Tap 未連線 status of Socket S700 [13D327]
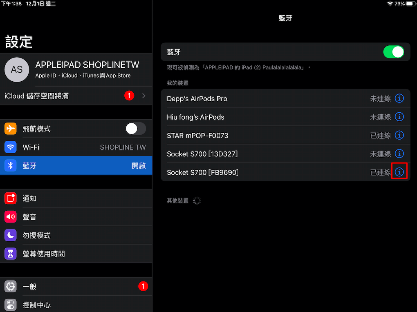417x312 pixels. coord(381,154)
